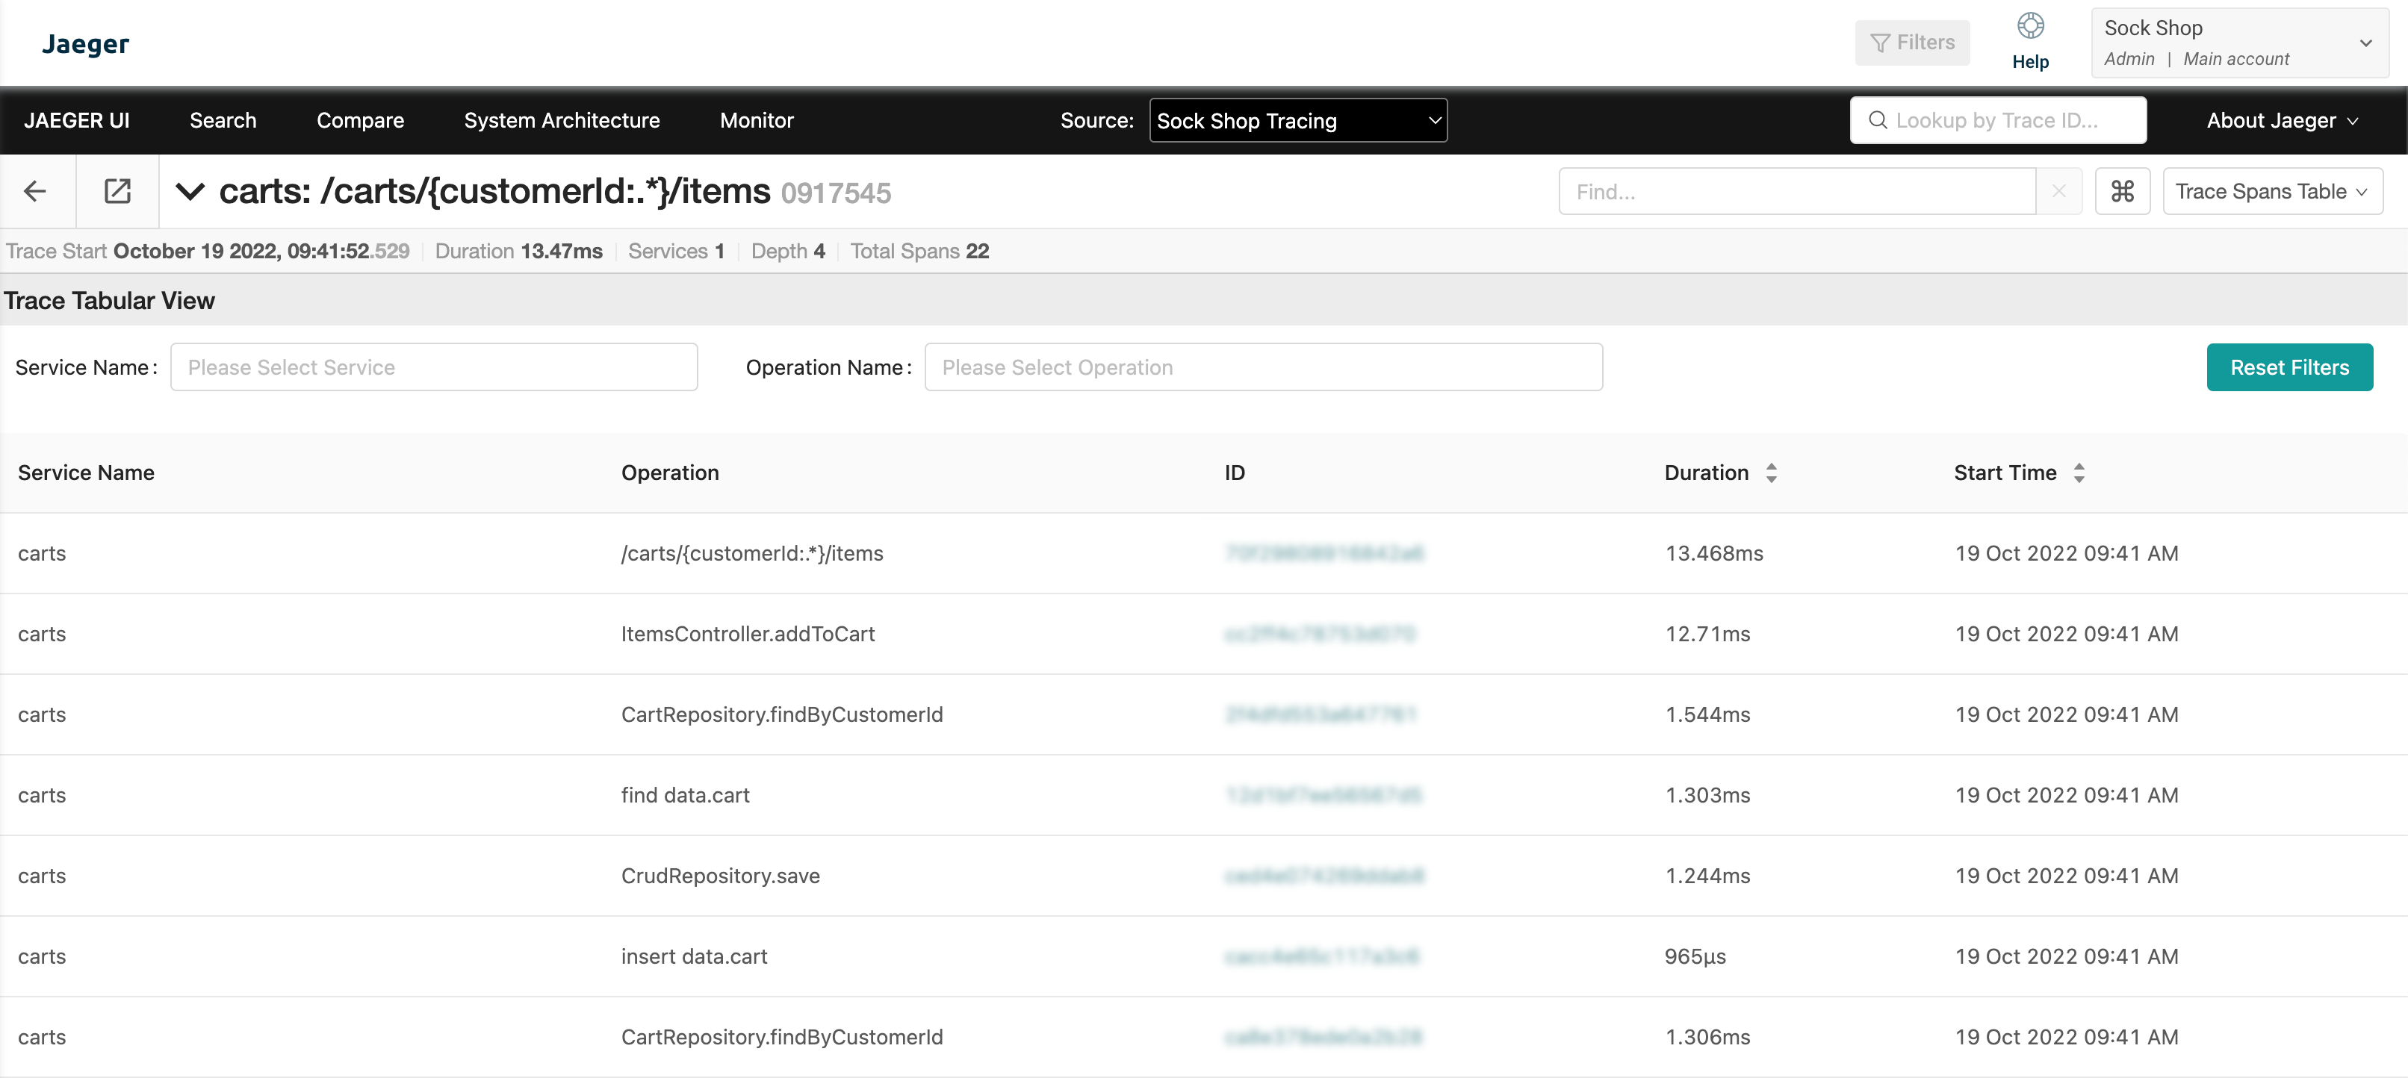Sort spans by Start Time column
This screenshot has width=2408, height=1078.
click(2078, 473)
